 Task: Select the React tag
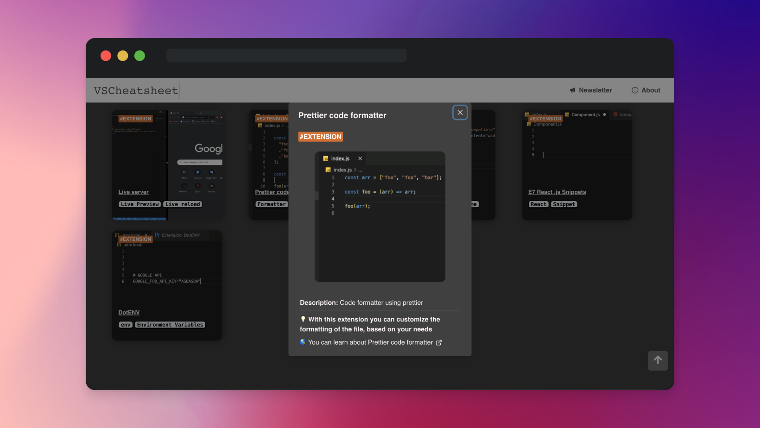(538, 204)
